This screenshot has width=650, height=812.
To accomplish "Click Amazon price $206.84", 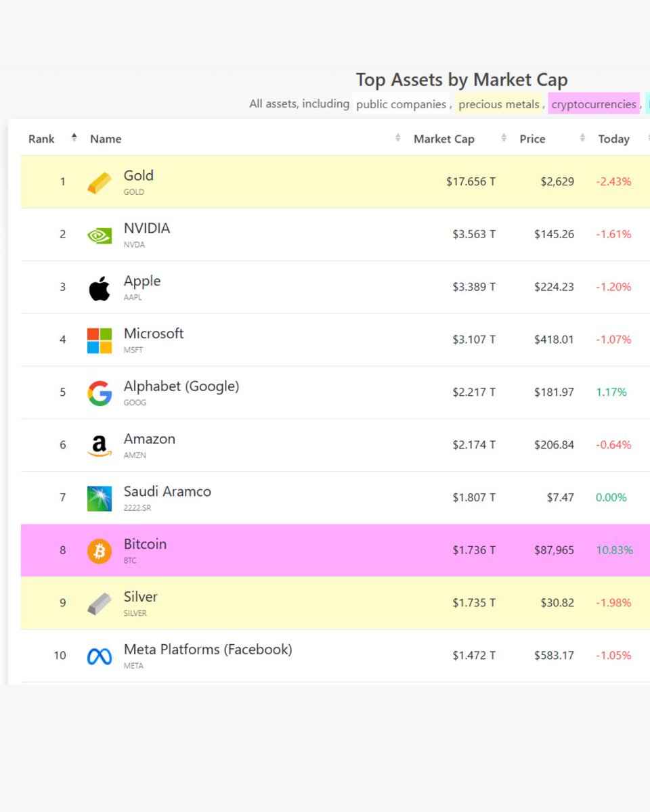I will [554, 445].
